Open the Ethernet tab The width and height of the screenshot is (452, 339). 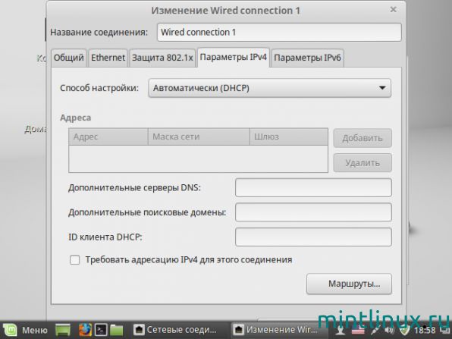pos(108,58)
